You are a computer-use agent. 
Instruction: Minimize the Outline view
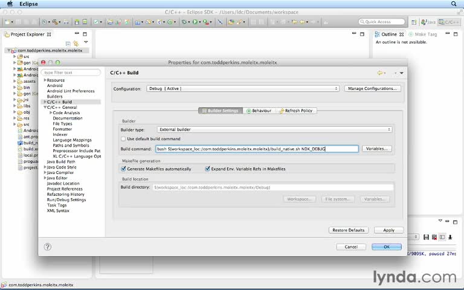[x=448, y=33]
